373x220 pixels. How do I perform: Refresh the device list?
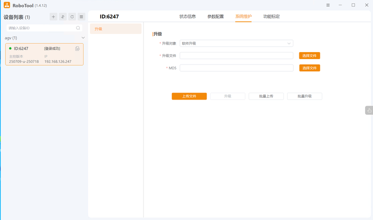pos(72,17)
